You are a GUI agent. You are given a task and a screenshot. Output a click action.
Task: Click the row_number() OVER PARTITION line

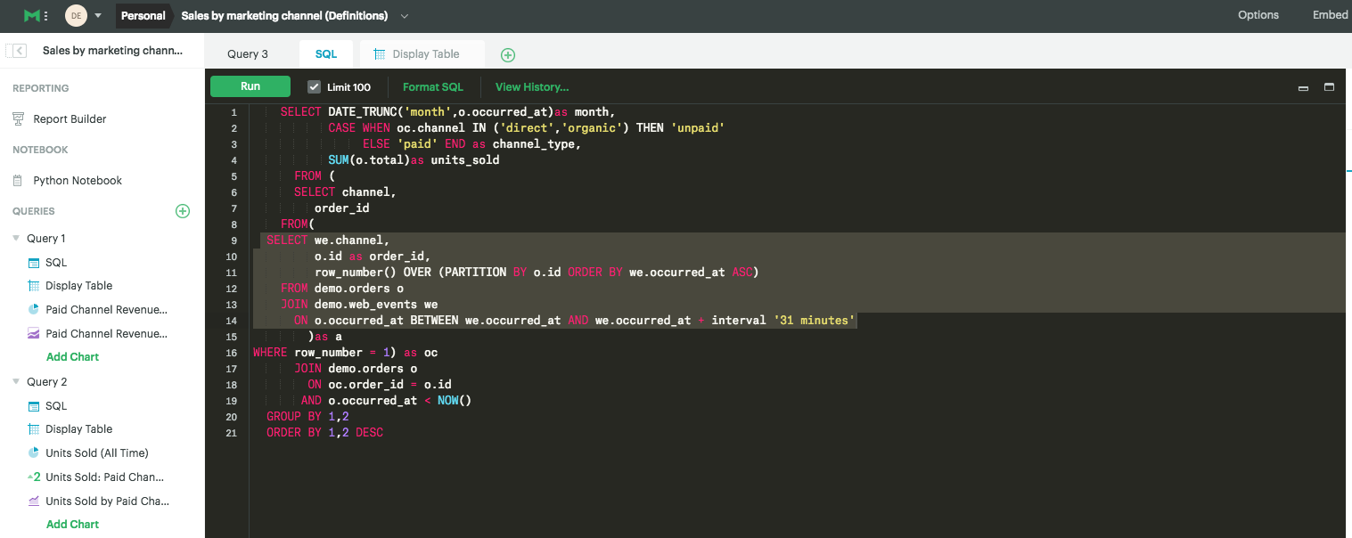(537, 273)
